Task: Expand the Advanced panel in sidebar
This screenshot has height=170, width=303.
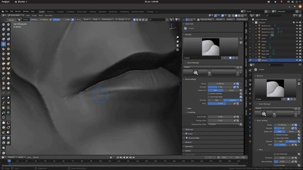Action: [189, 129]
